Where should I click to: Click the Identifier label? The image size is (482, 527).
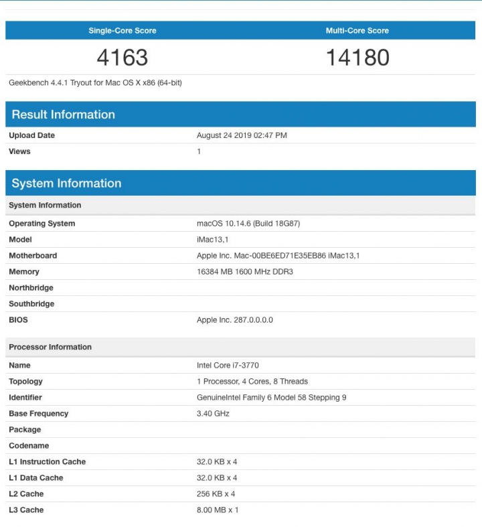coord(25,397)
